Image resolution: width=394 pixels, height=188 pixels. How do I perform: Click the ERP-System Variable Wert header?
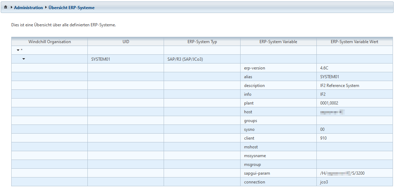click(x=354, y=42)
